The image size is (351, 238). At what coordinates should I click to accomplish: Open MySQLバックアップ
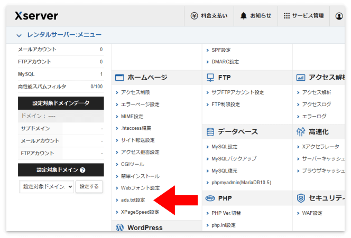point(234,159)
